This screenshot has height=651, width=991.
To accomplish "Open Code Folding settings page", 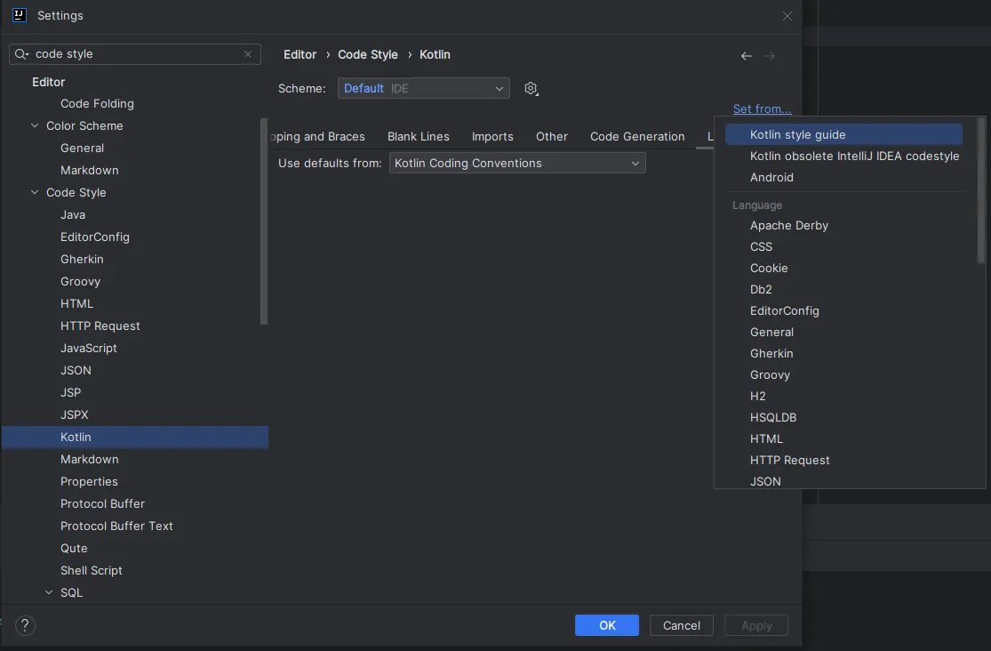I will click(134, 103).
